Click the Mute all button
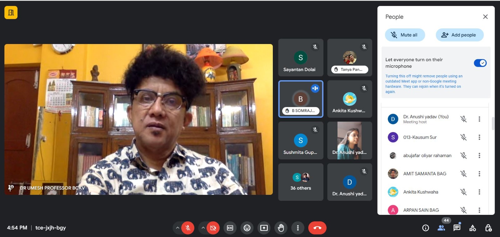Viewport: 500px width, 237px height. pos(405,35)
